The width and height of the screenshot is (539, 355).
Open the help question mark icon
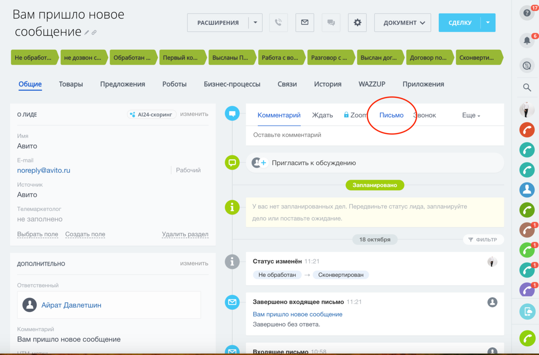(527, 13)
